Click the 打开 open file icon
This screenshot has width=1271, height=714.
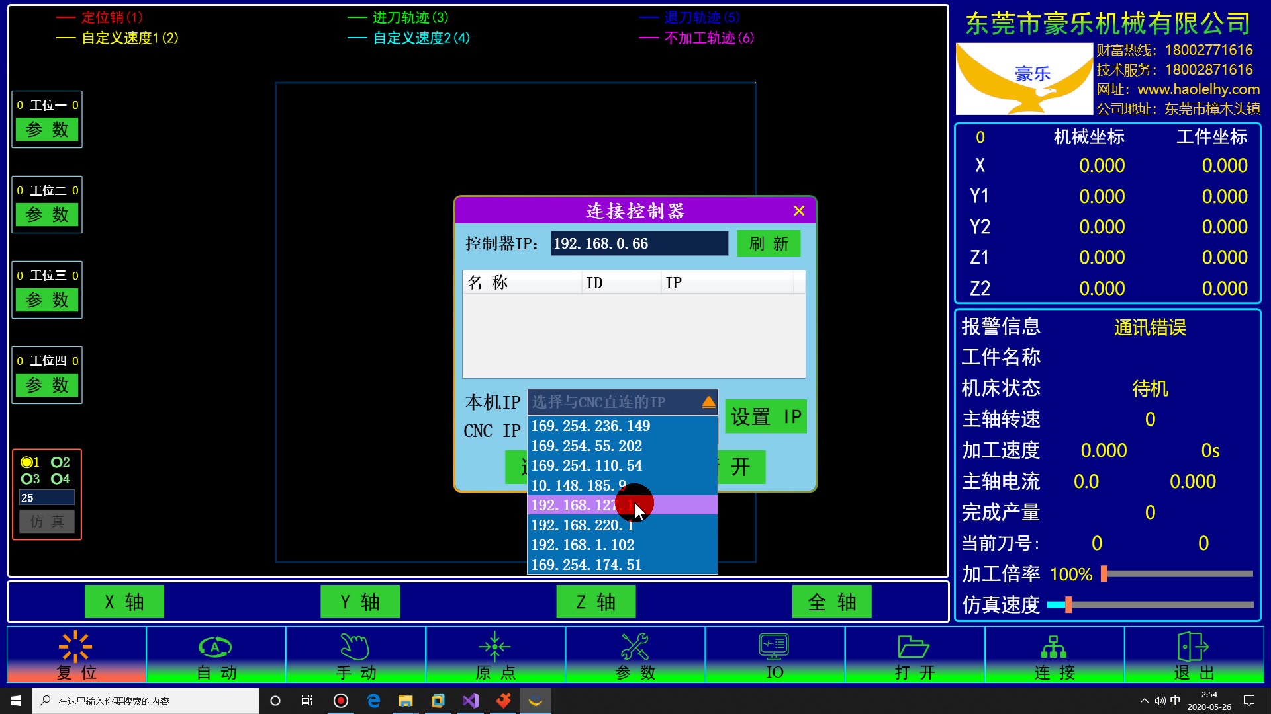[x=914, y=647]
